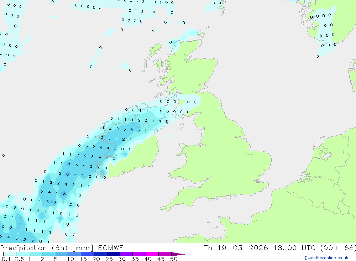Click the '50' legend scale label
This screenshot has height=261, width=356.
(174, 259)
